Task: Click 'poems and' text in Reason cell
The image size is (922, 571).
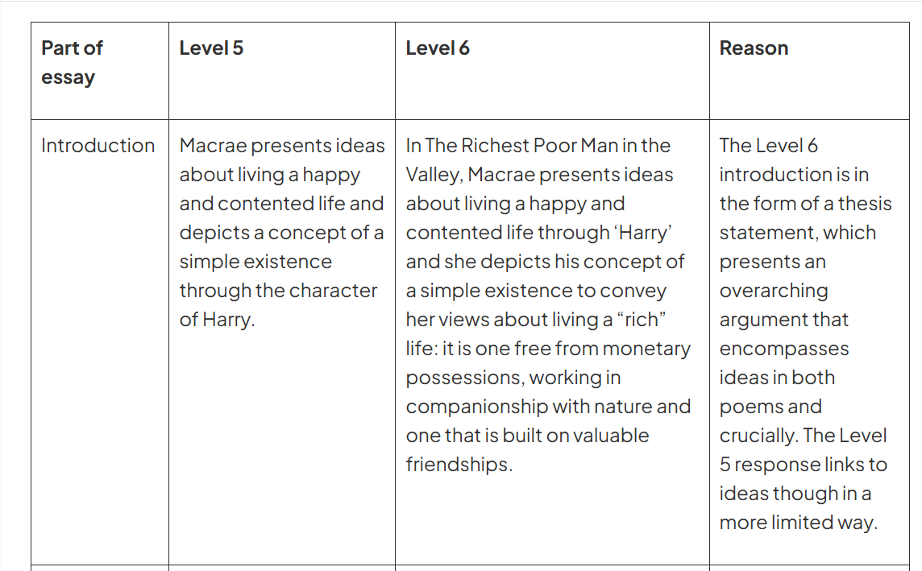Action: click(x=770, y=407)
